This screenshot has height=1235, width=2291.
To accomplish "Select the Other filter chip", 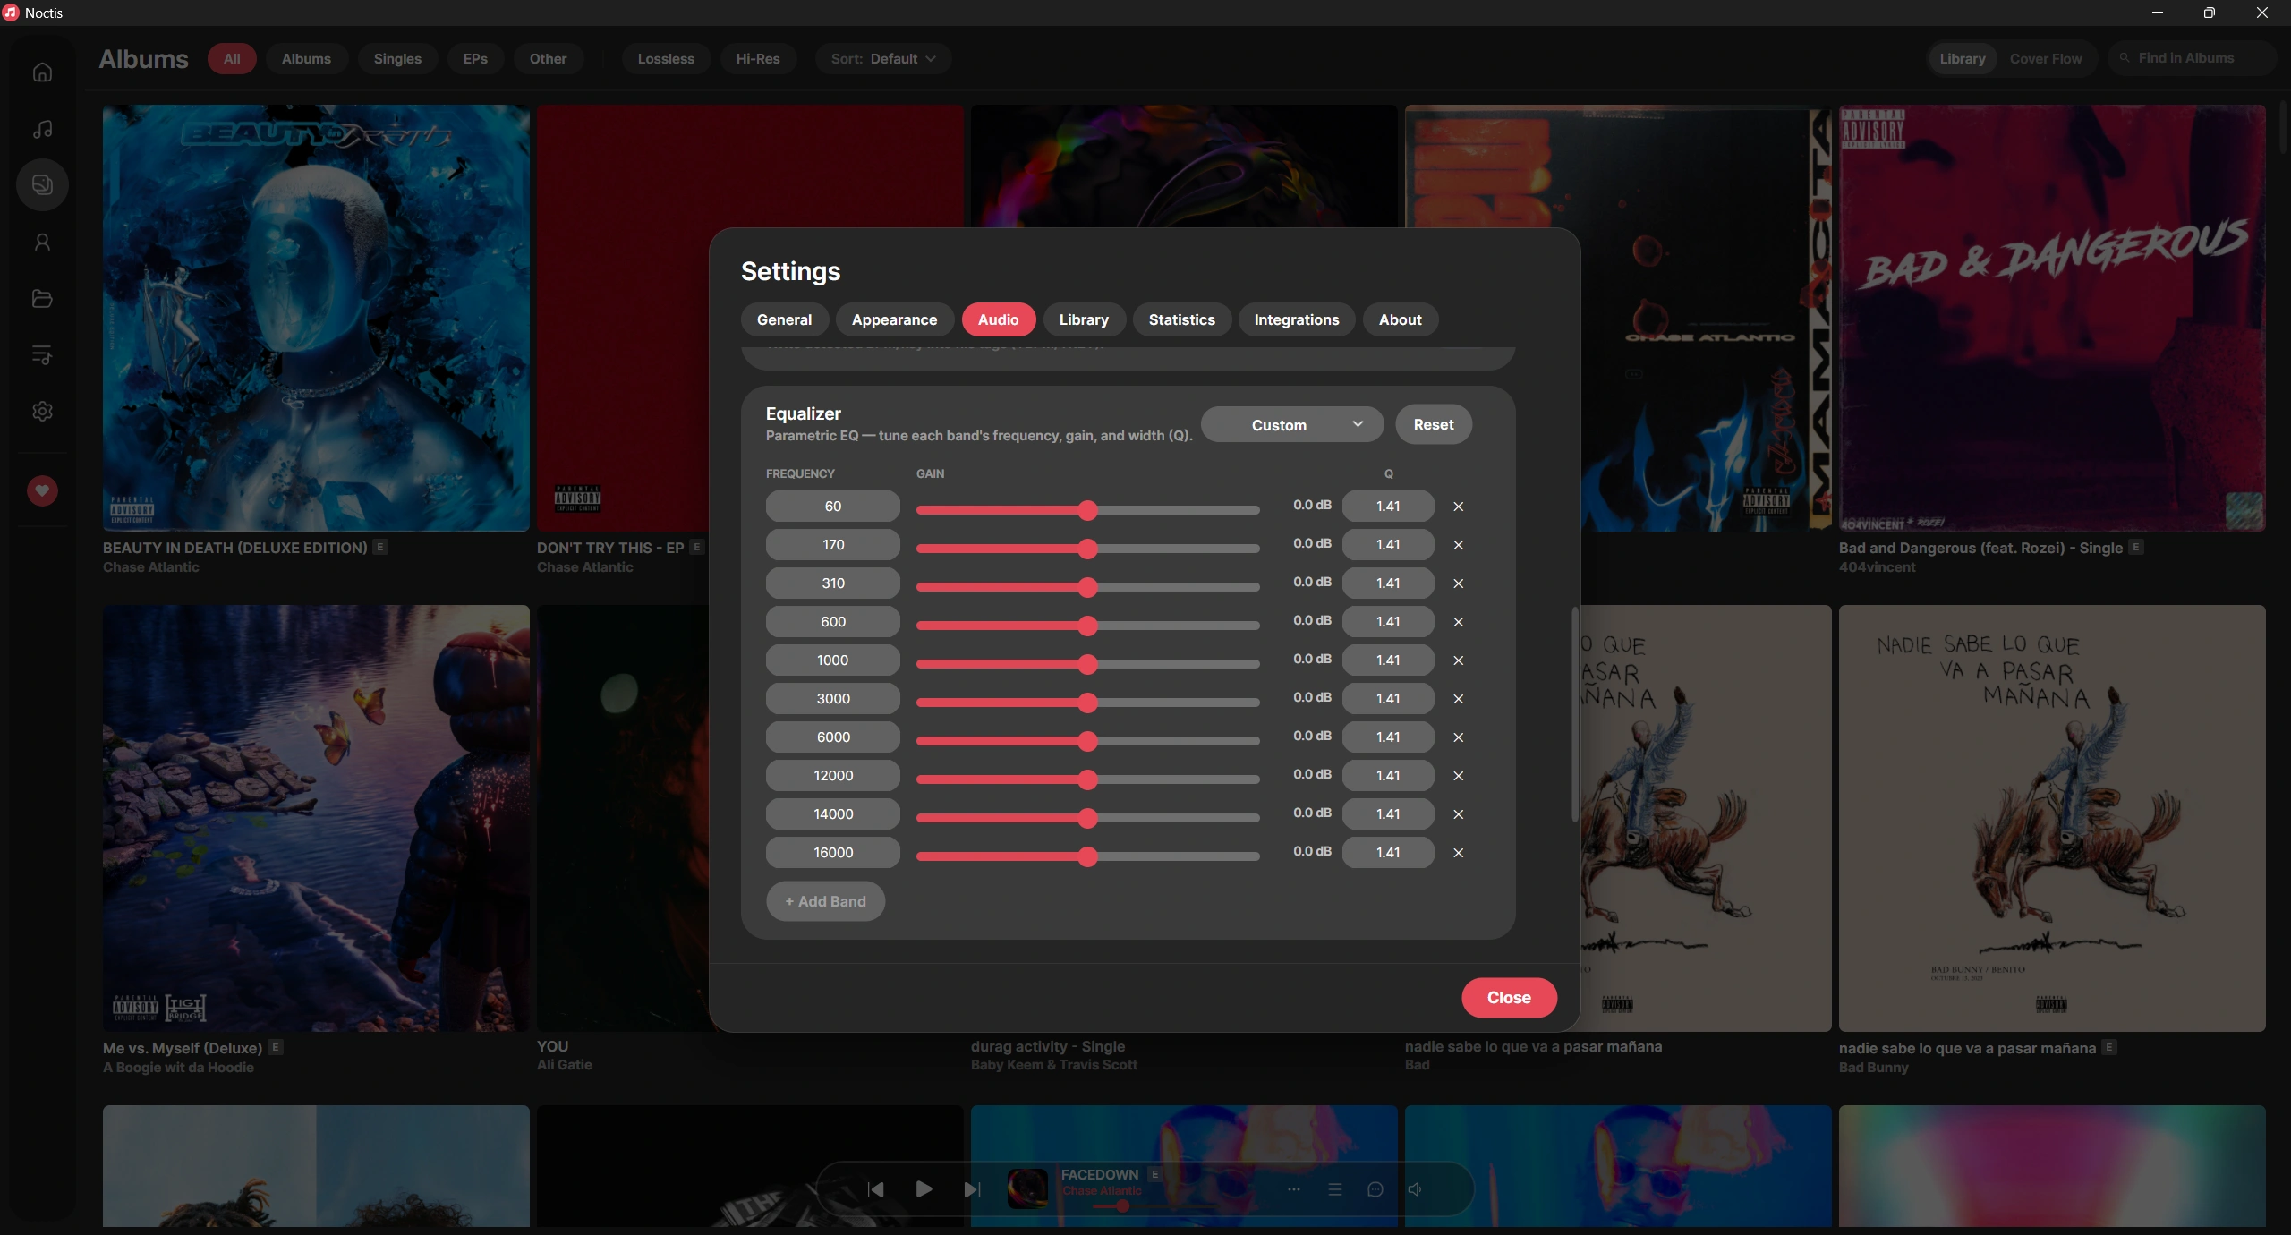I will tap(548, 59).
